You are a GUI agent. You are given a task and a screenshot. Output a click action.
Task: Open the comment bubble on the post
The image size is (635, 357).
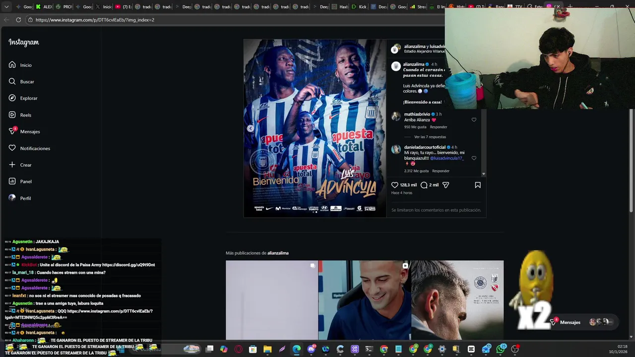pyautogui.click(x=424, y=185)
